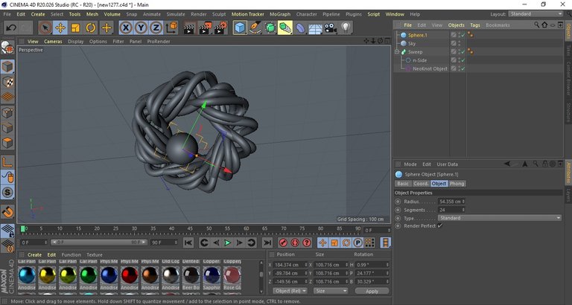Image resolution: width=572 pixels, height=305 pixels.
Task: Toggle the NeoKnot Object enable checkmark
Action: point(463,68)
